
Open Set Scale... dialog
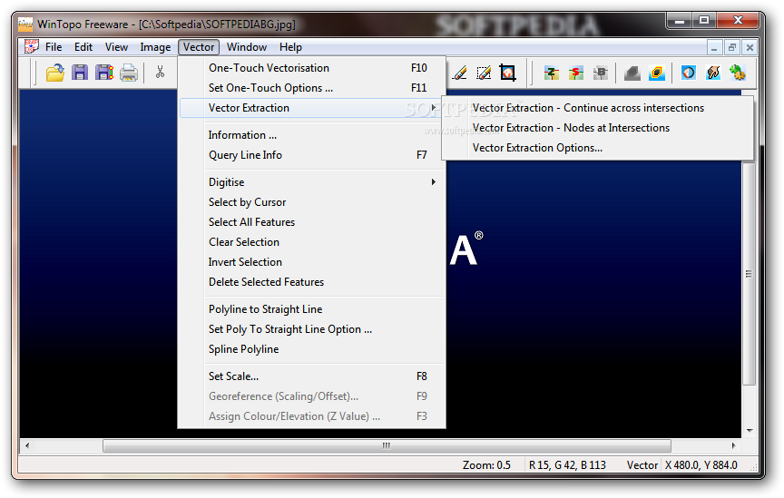(x=312, y=376)
